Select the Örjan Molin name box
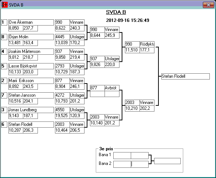Screen dimensions: 216x178 pos(31,37)
